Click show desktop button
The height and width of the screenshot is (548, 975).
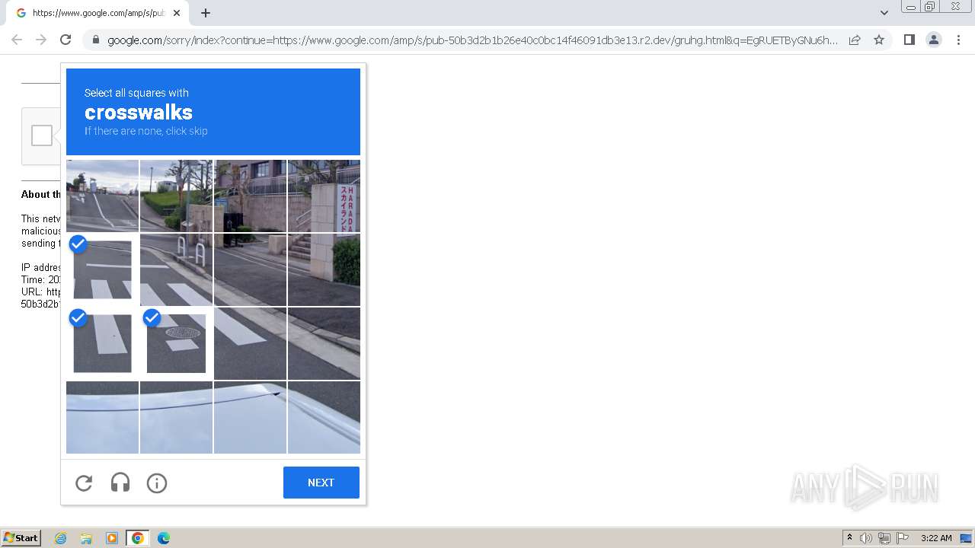point(966,538)
